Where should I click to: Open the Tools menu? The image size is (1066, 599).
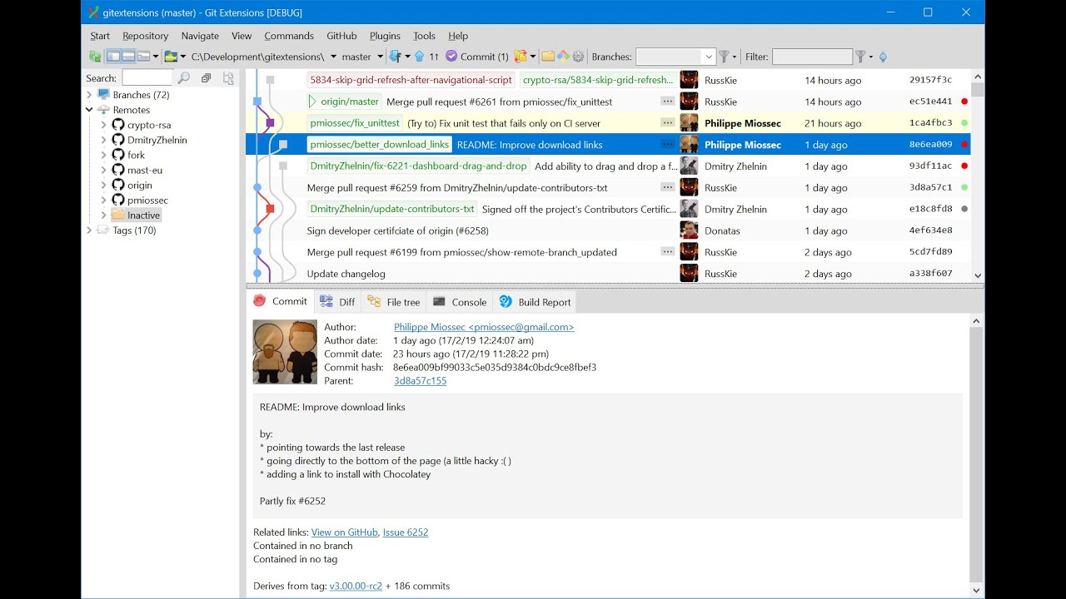pos(424,36)
